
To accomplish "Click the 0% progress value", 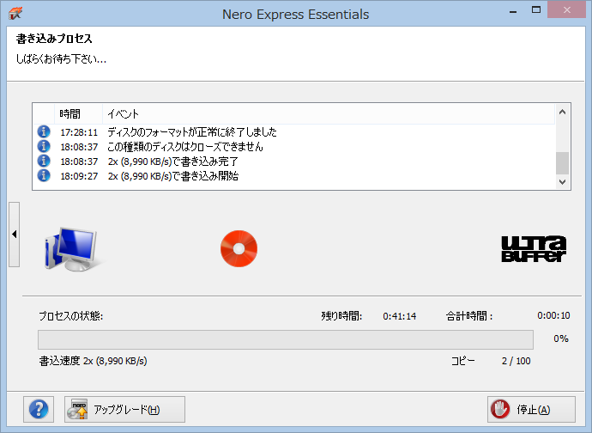I will tap(560, 338).
